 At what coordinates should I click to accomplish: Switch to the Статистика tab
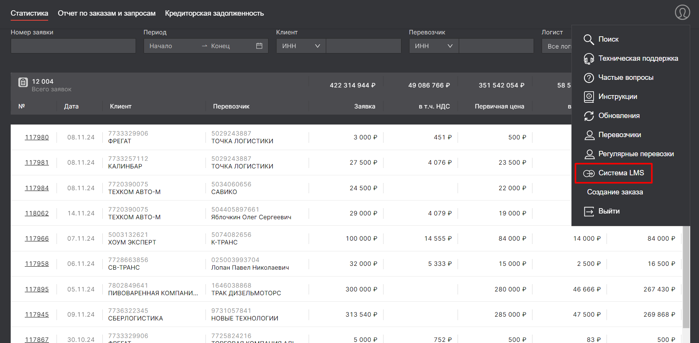point(29,13)
